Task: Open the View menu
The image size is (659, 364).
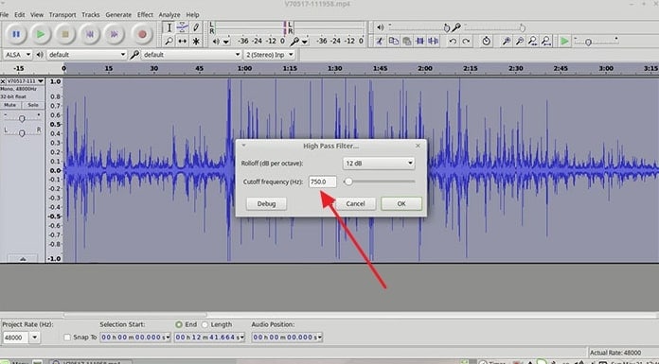Action: [x=37, y=15]
